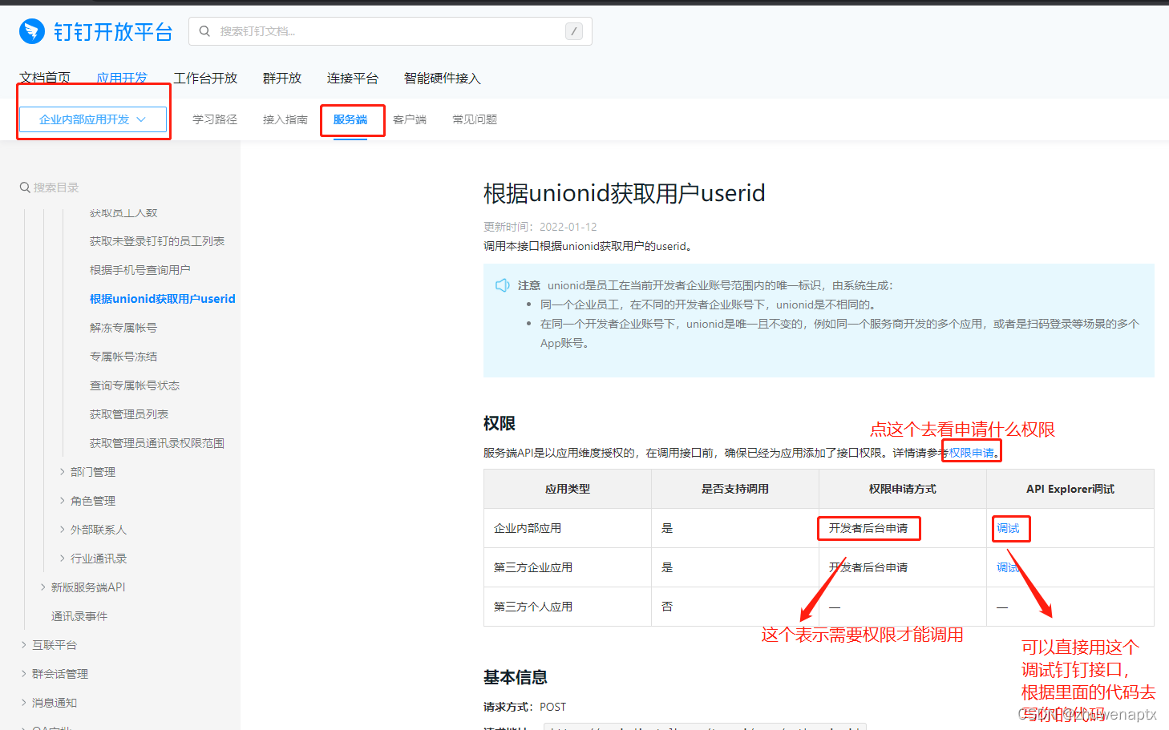Image resolution: width=1169 pixels, height=730 pixels.
Task: Switch to the 客户端 tab
Action: point(410,119)
